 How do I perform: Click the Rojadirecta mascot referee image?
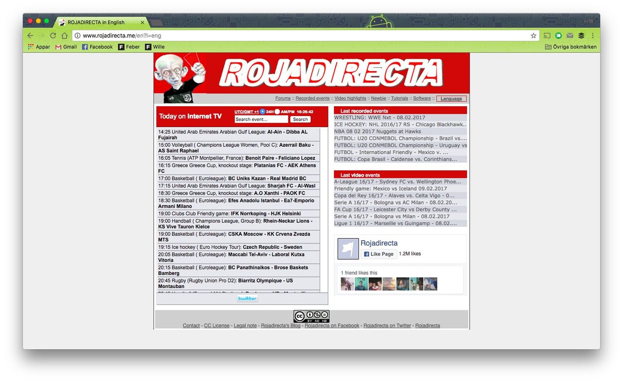click(180, 78)
